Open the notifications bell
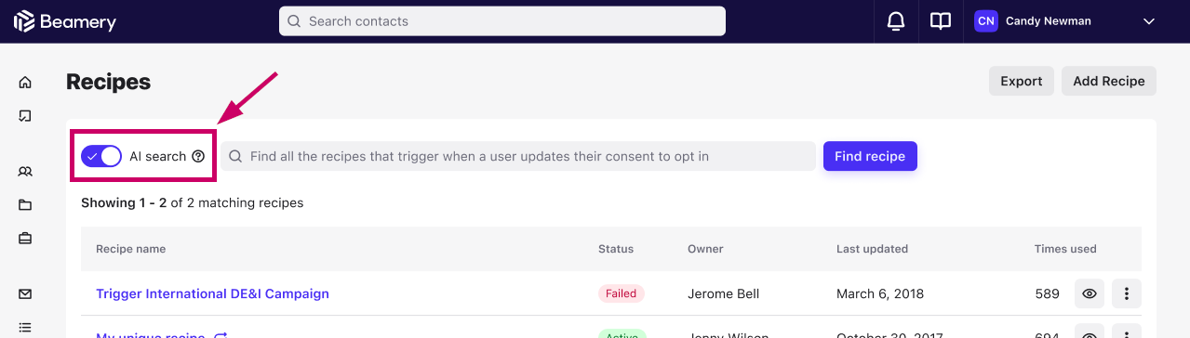The height and width of the screenshot is (338, 1190). (896, 21)
